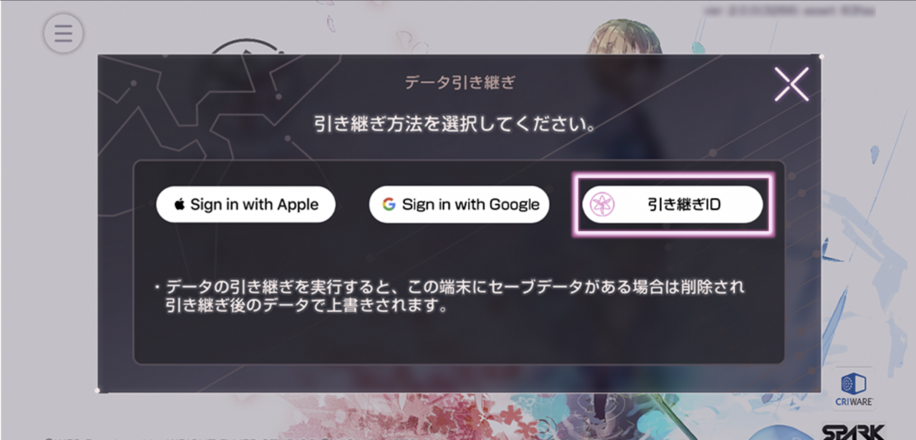The width and height of the screenshot is (916, 440).
Task: Click the データ引き継ぎ dialog title
Action: tap(460, 83)
